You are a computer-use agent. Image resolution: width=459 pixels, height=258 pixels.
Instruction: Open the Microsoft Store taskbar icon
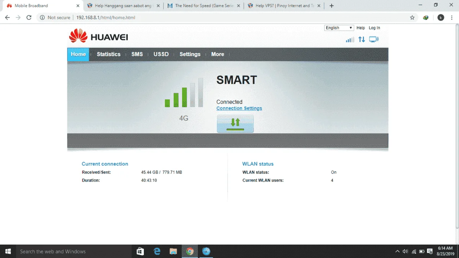click(x=140, y=252)
